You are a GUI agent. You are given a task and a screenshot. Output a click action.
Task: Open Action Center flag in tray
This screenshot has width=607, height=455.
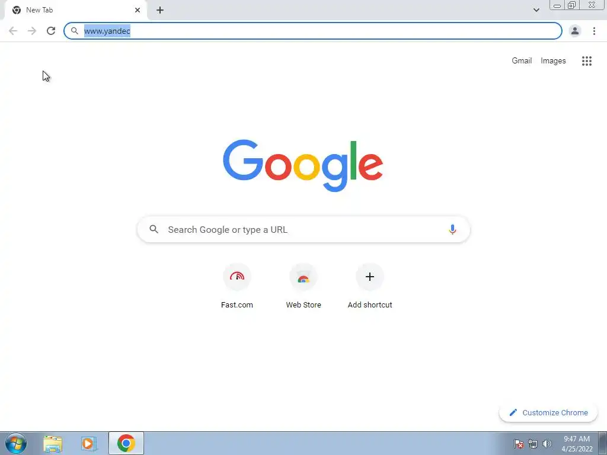coord(519,444)
